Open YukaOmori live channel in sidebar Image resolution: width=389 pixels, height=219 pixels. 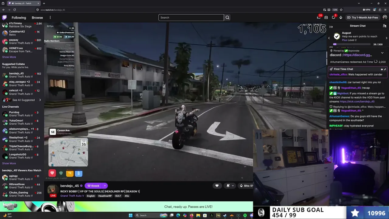[21, 122]
